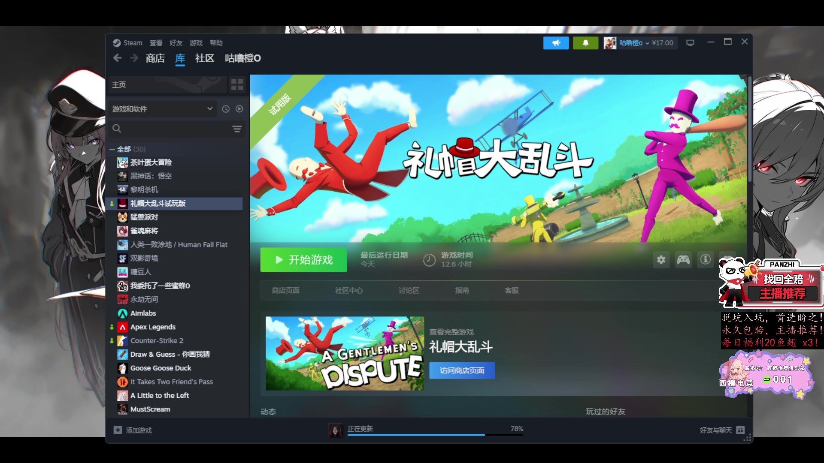Click the download progress bar at 78%
This screenshot has width=824, height=463.
[435, 435]
